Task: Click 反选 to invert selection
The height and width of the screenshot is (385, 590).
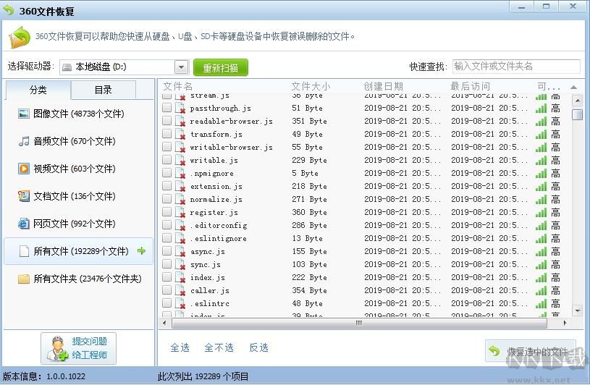Action: coord(259,347)
